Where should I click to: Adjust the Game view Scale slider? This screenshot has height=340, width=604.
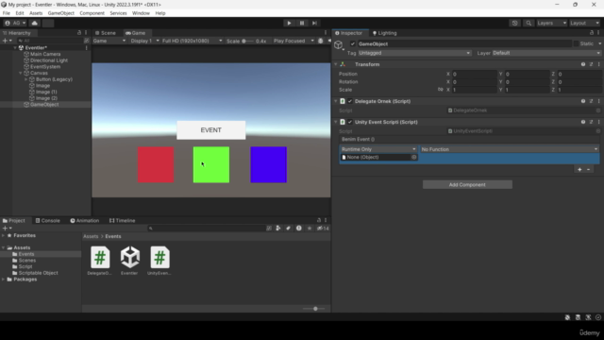248,41
